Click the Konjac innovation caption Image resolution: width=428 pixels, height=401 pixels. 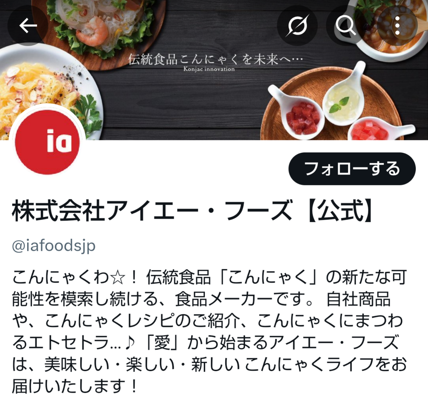point(209,69)
